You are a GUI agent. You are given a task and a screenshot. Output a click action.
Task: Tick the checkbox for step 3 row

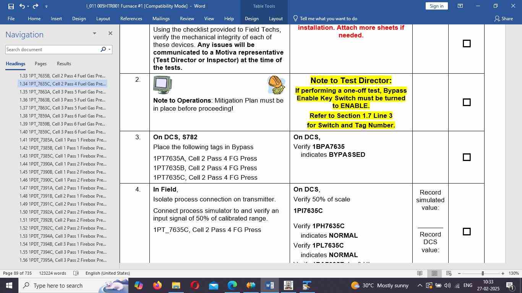coord(467,157)
